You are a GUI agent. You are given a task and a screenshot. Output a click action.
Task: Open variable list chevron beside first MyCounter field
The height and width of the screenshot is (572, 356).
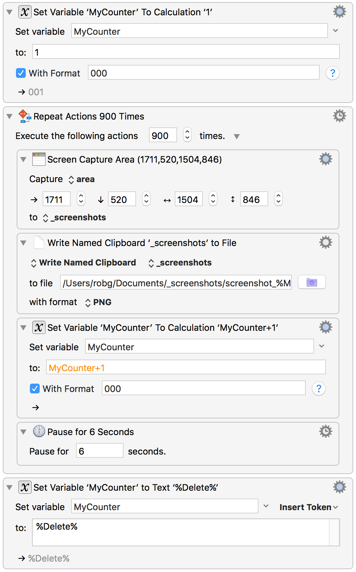tap(335, 31)
